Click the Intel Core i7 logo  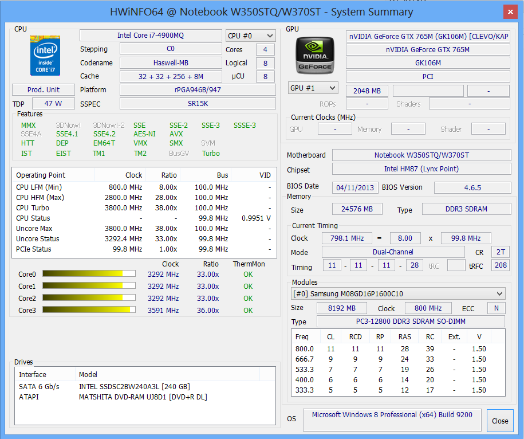tap(45, 55)
